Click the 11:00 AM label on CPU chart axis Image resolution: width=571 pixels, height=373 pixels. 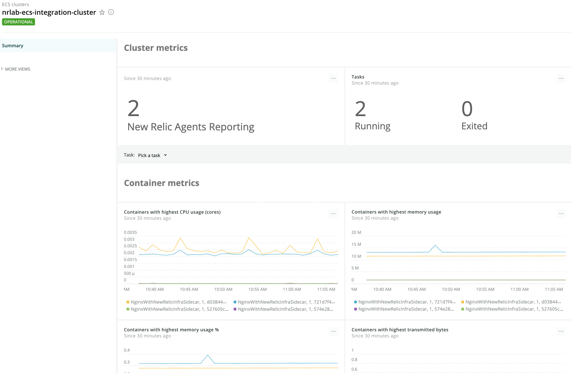(292, 289)
